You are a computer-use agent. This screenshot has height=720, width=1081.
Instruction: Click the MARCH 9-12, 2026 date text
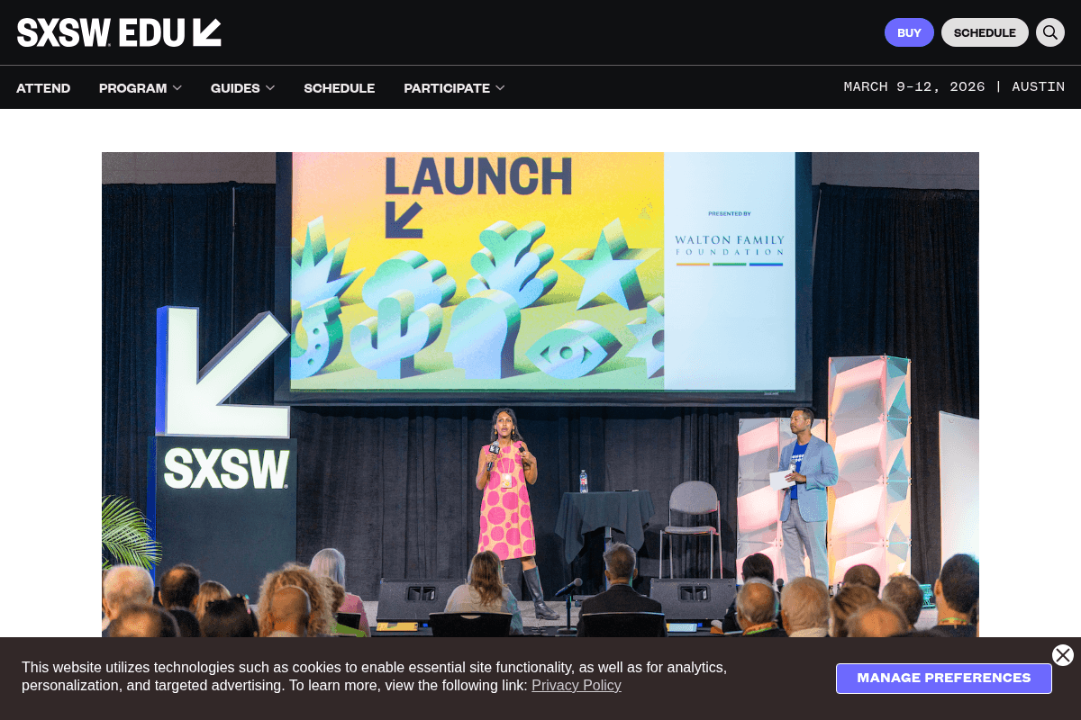pos(914,86)
